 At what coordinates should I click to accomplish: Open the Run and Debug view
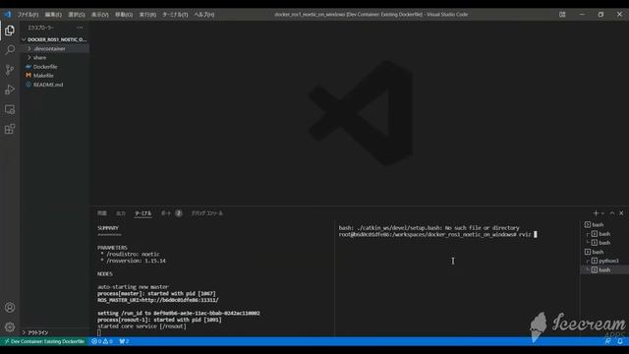click(x=10, y=89)
